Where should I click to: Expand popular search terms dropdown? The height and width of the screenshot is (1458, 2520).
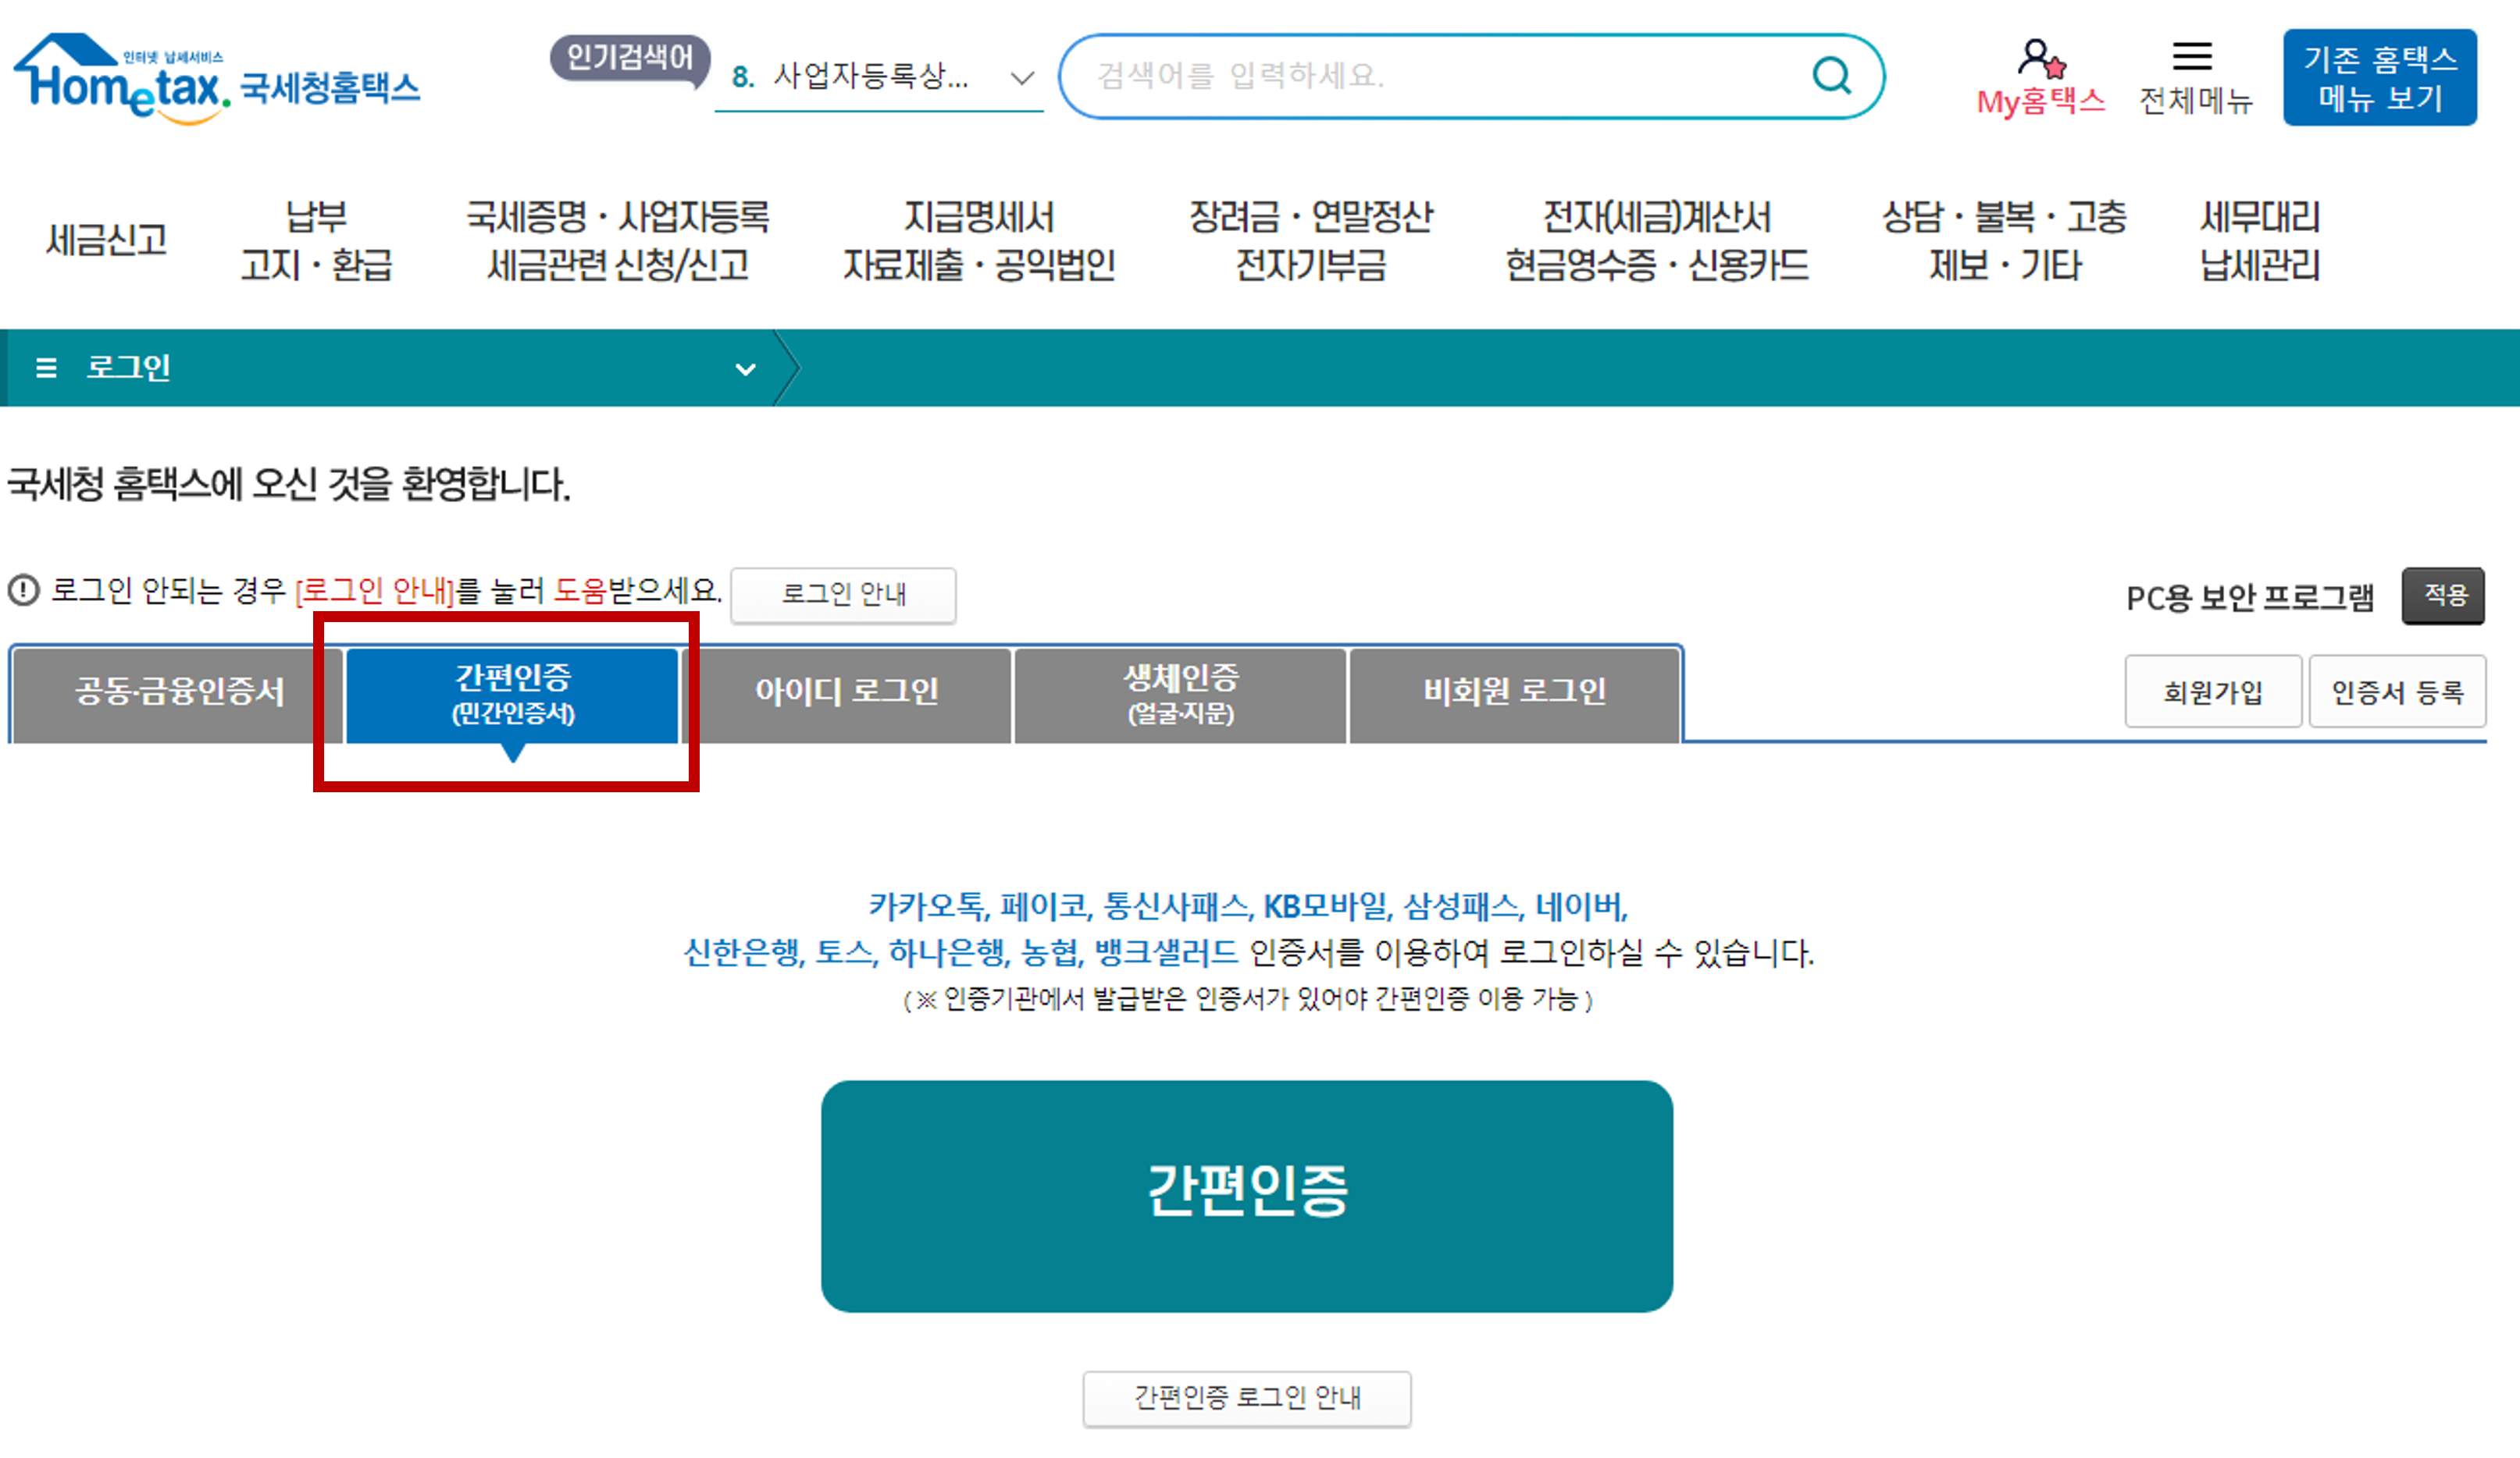(x=1021, y=78)
